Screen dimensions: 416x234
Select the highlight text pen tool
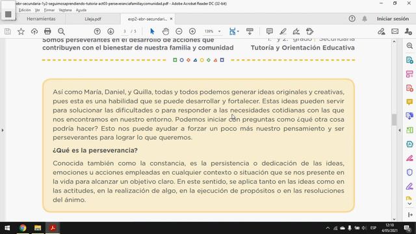[x=283, y=32]
